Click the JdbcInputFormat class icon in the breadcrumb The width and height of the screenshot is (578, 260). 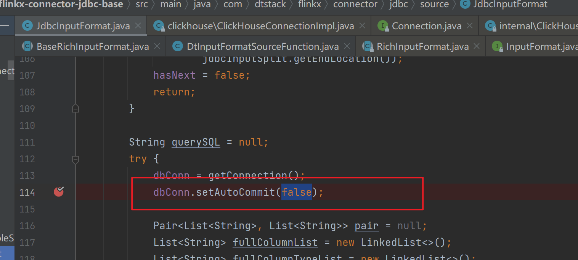tap(465, 5)
